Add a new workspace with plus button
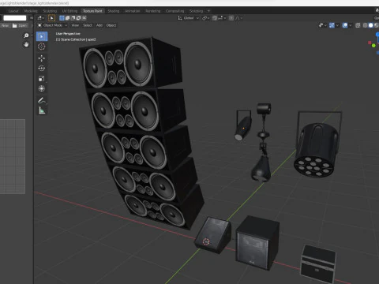379x284 pixels. [x=208, y=11]
